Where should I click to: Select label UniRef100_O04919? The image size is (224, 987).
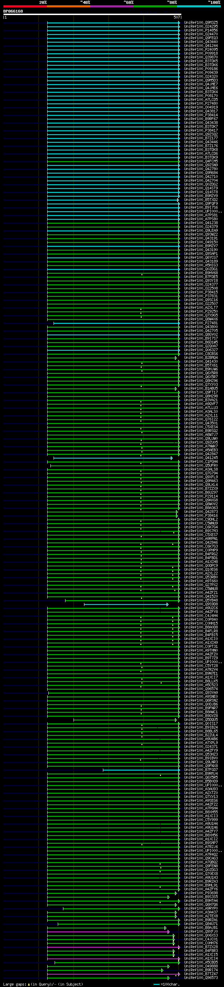point(201,107)
